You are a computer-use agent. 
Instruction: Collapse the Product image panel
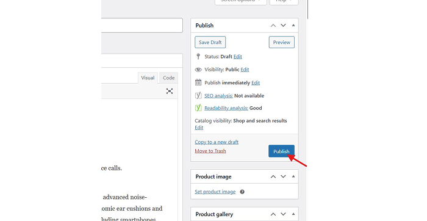click(293, 176)
